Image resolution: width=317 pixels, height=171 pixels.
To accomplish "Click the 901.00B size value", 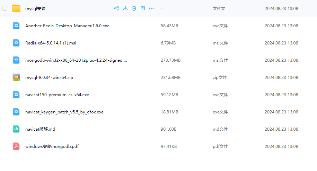I will [169, 129].
